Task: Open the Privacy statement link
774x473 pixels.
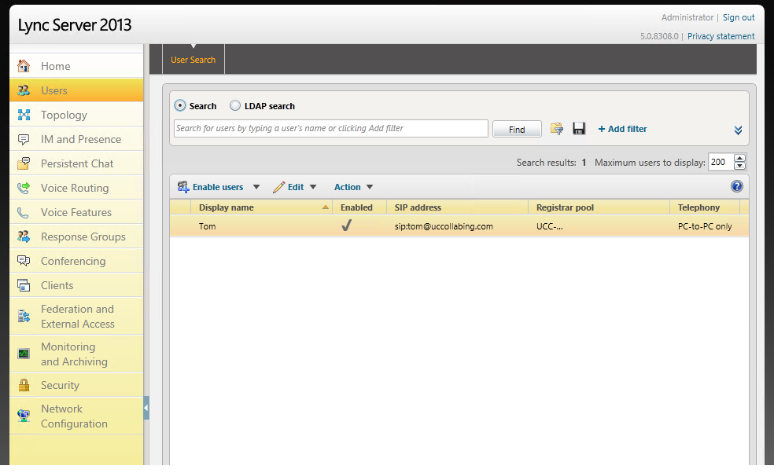Action: [721, 36]
